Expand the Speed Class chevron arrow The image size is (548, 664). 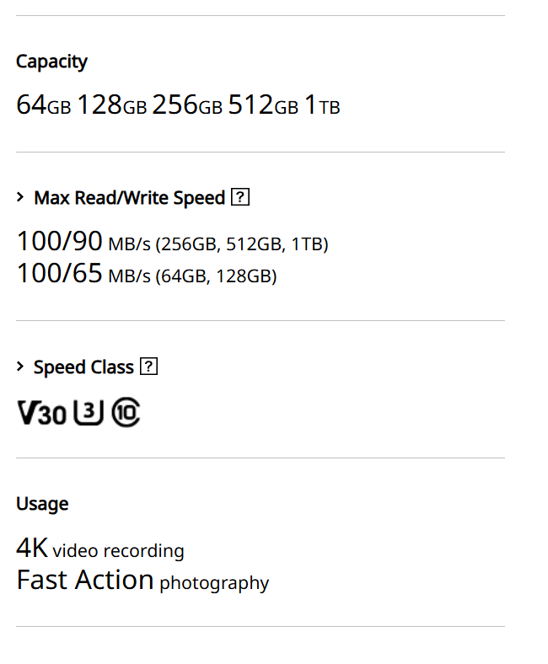pos(21,367)
